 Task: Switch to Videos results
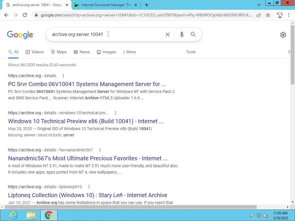35,52
